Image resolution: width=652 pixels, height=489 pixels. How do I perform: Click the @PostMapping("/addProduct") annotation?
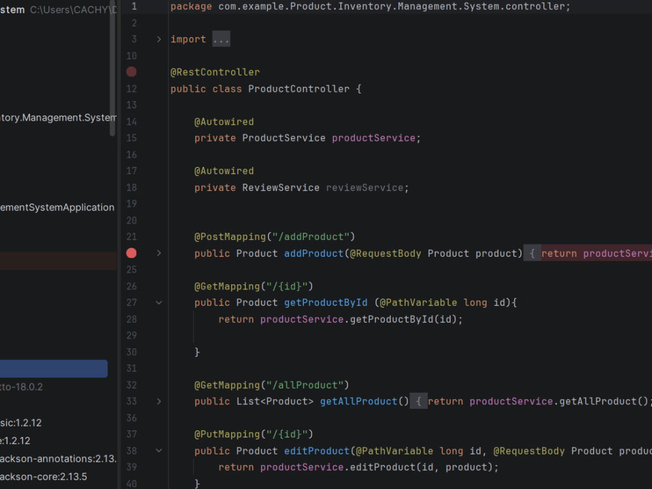click(274, 237)
